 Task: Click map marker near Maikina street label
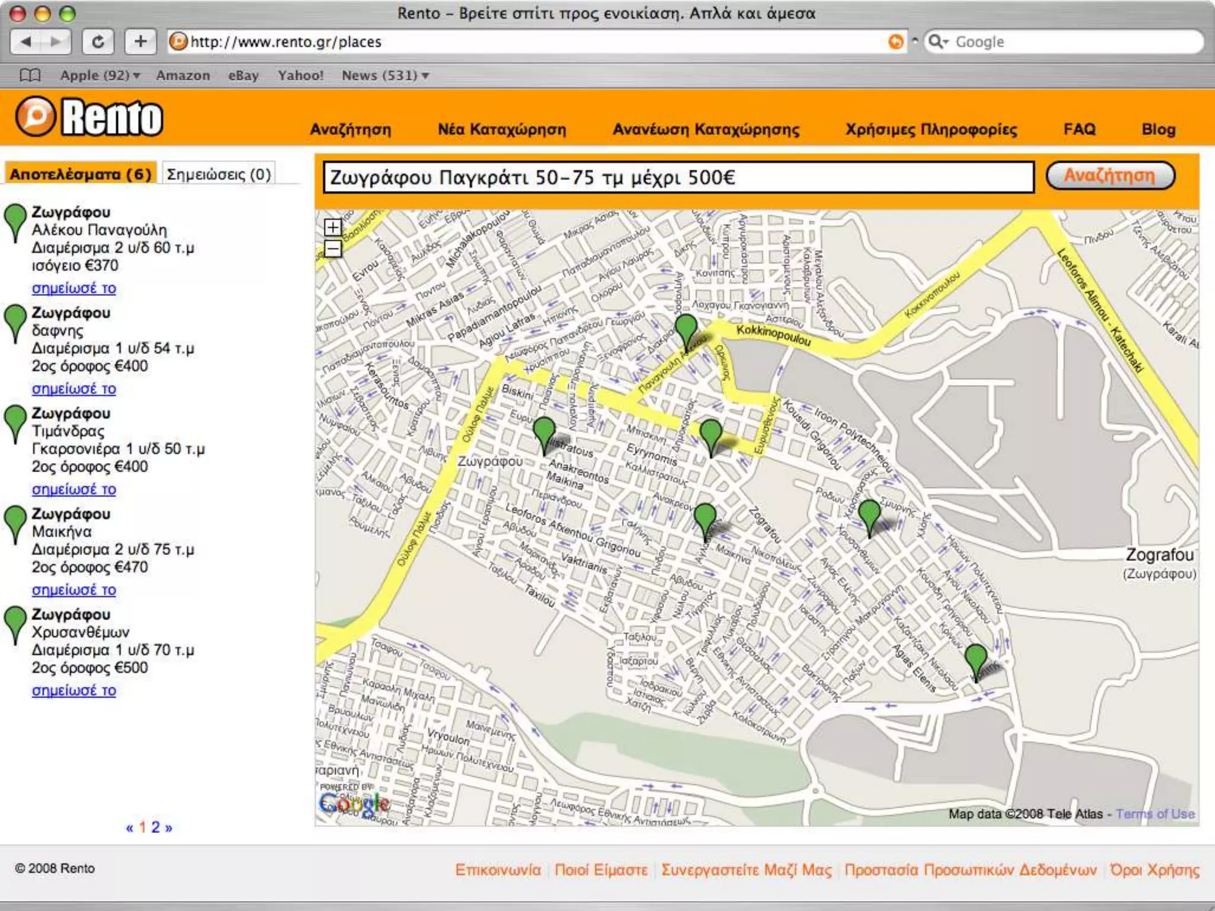(x=705, y=522)
